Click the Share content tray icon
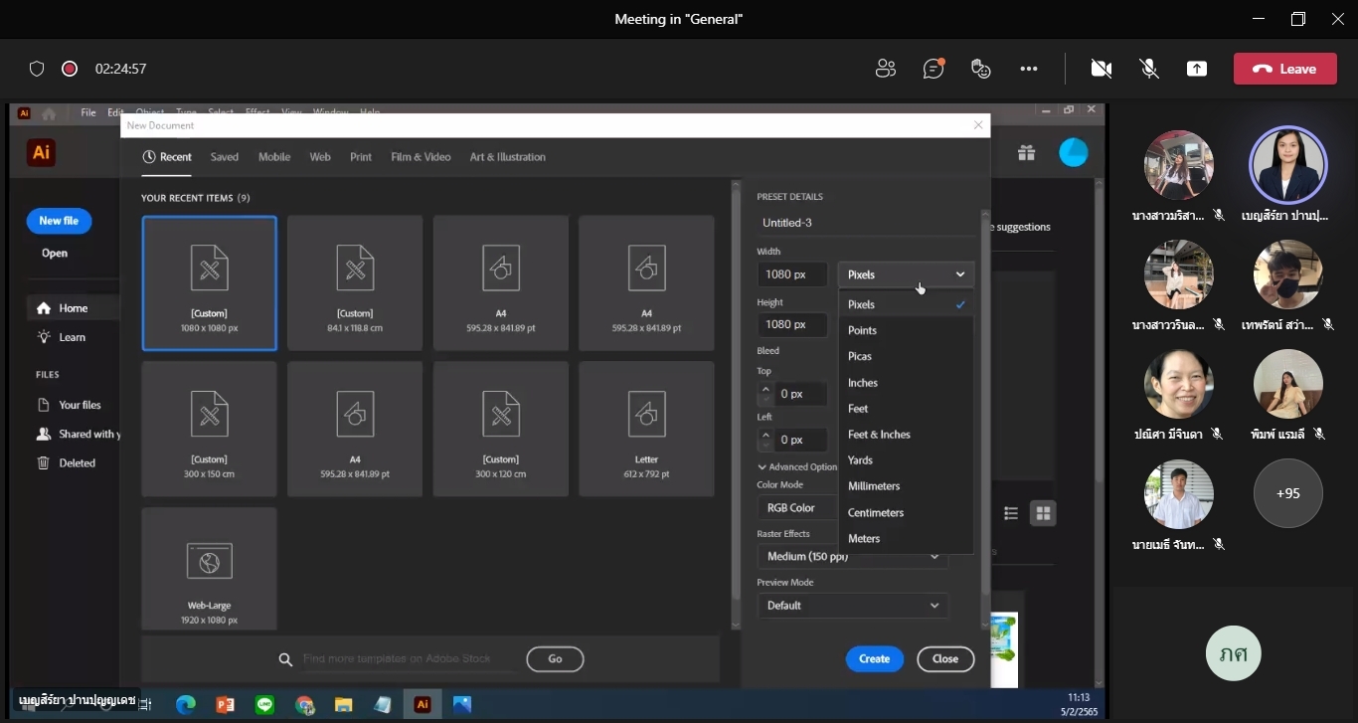Screen dimensions: 1358x723 point(1197,69)
